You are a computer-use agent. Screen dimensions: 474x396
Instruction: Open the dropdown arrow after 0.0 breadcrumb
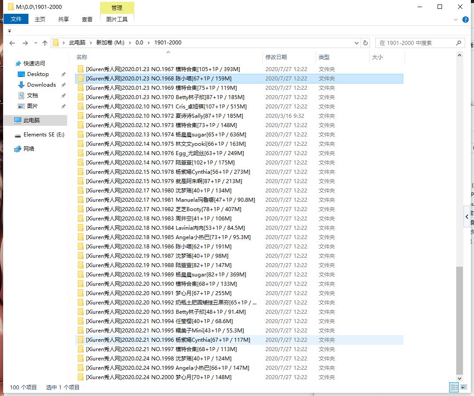149,43
